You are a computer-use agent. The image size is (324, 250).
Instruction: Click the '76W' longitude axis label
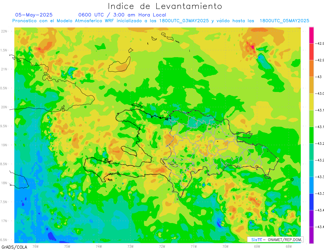pyautogui.click(x=35, y=246)
